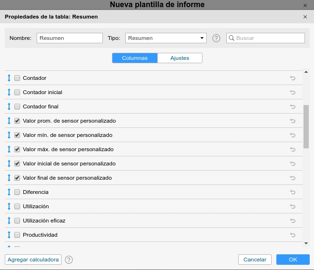Select the Columnas tab

pyautogui.click(x=135, y=58)
